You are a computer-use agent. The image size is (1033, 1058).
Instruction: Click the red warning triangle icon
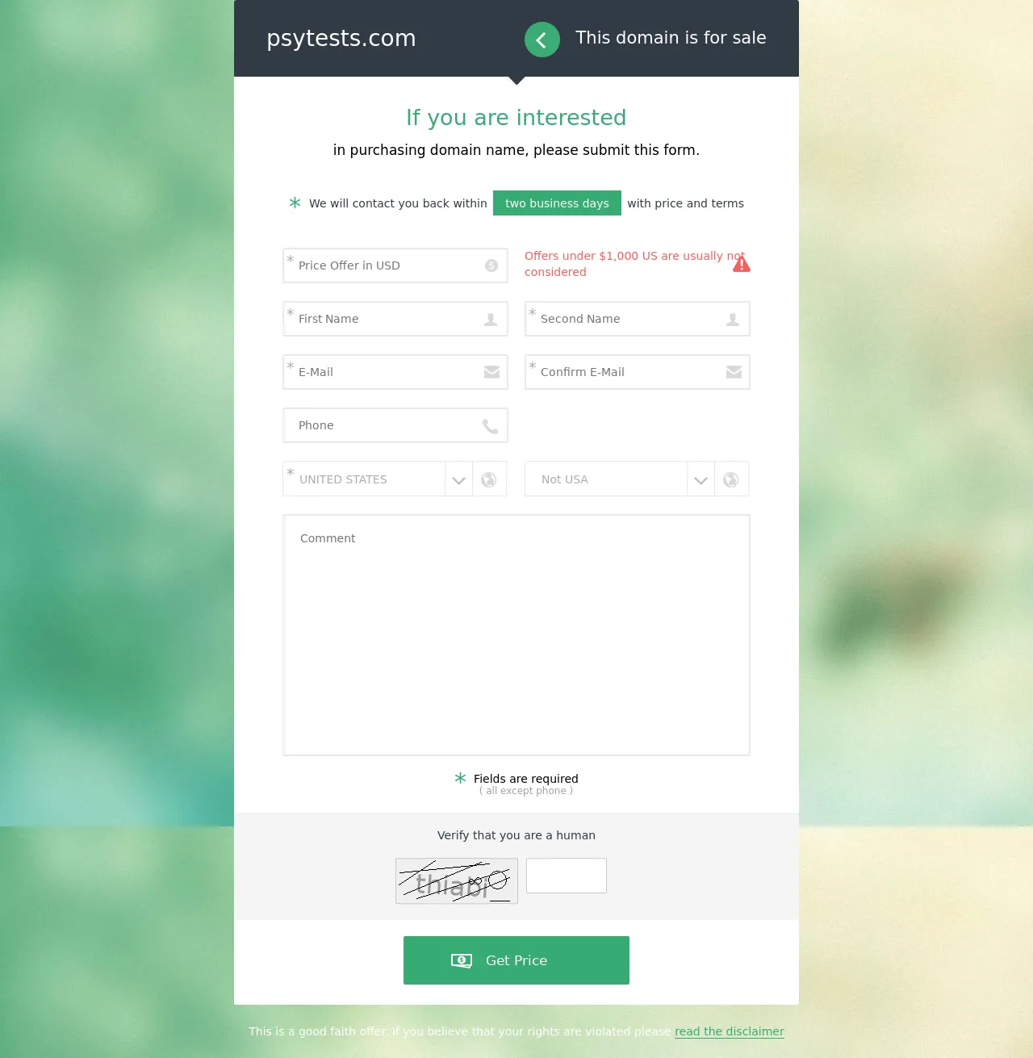(x=742, y=264)
